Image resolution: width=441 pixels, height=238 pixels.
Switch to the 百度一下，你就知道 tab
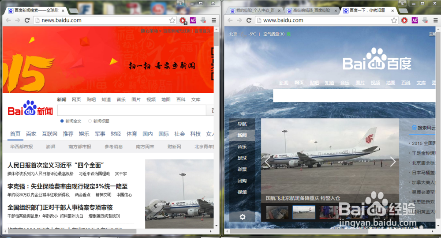point(368,11)
